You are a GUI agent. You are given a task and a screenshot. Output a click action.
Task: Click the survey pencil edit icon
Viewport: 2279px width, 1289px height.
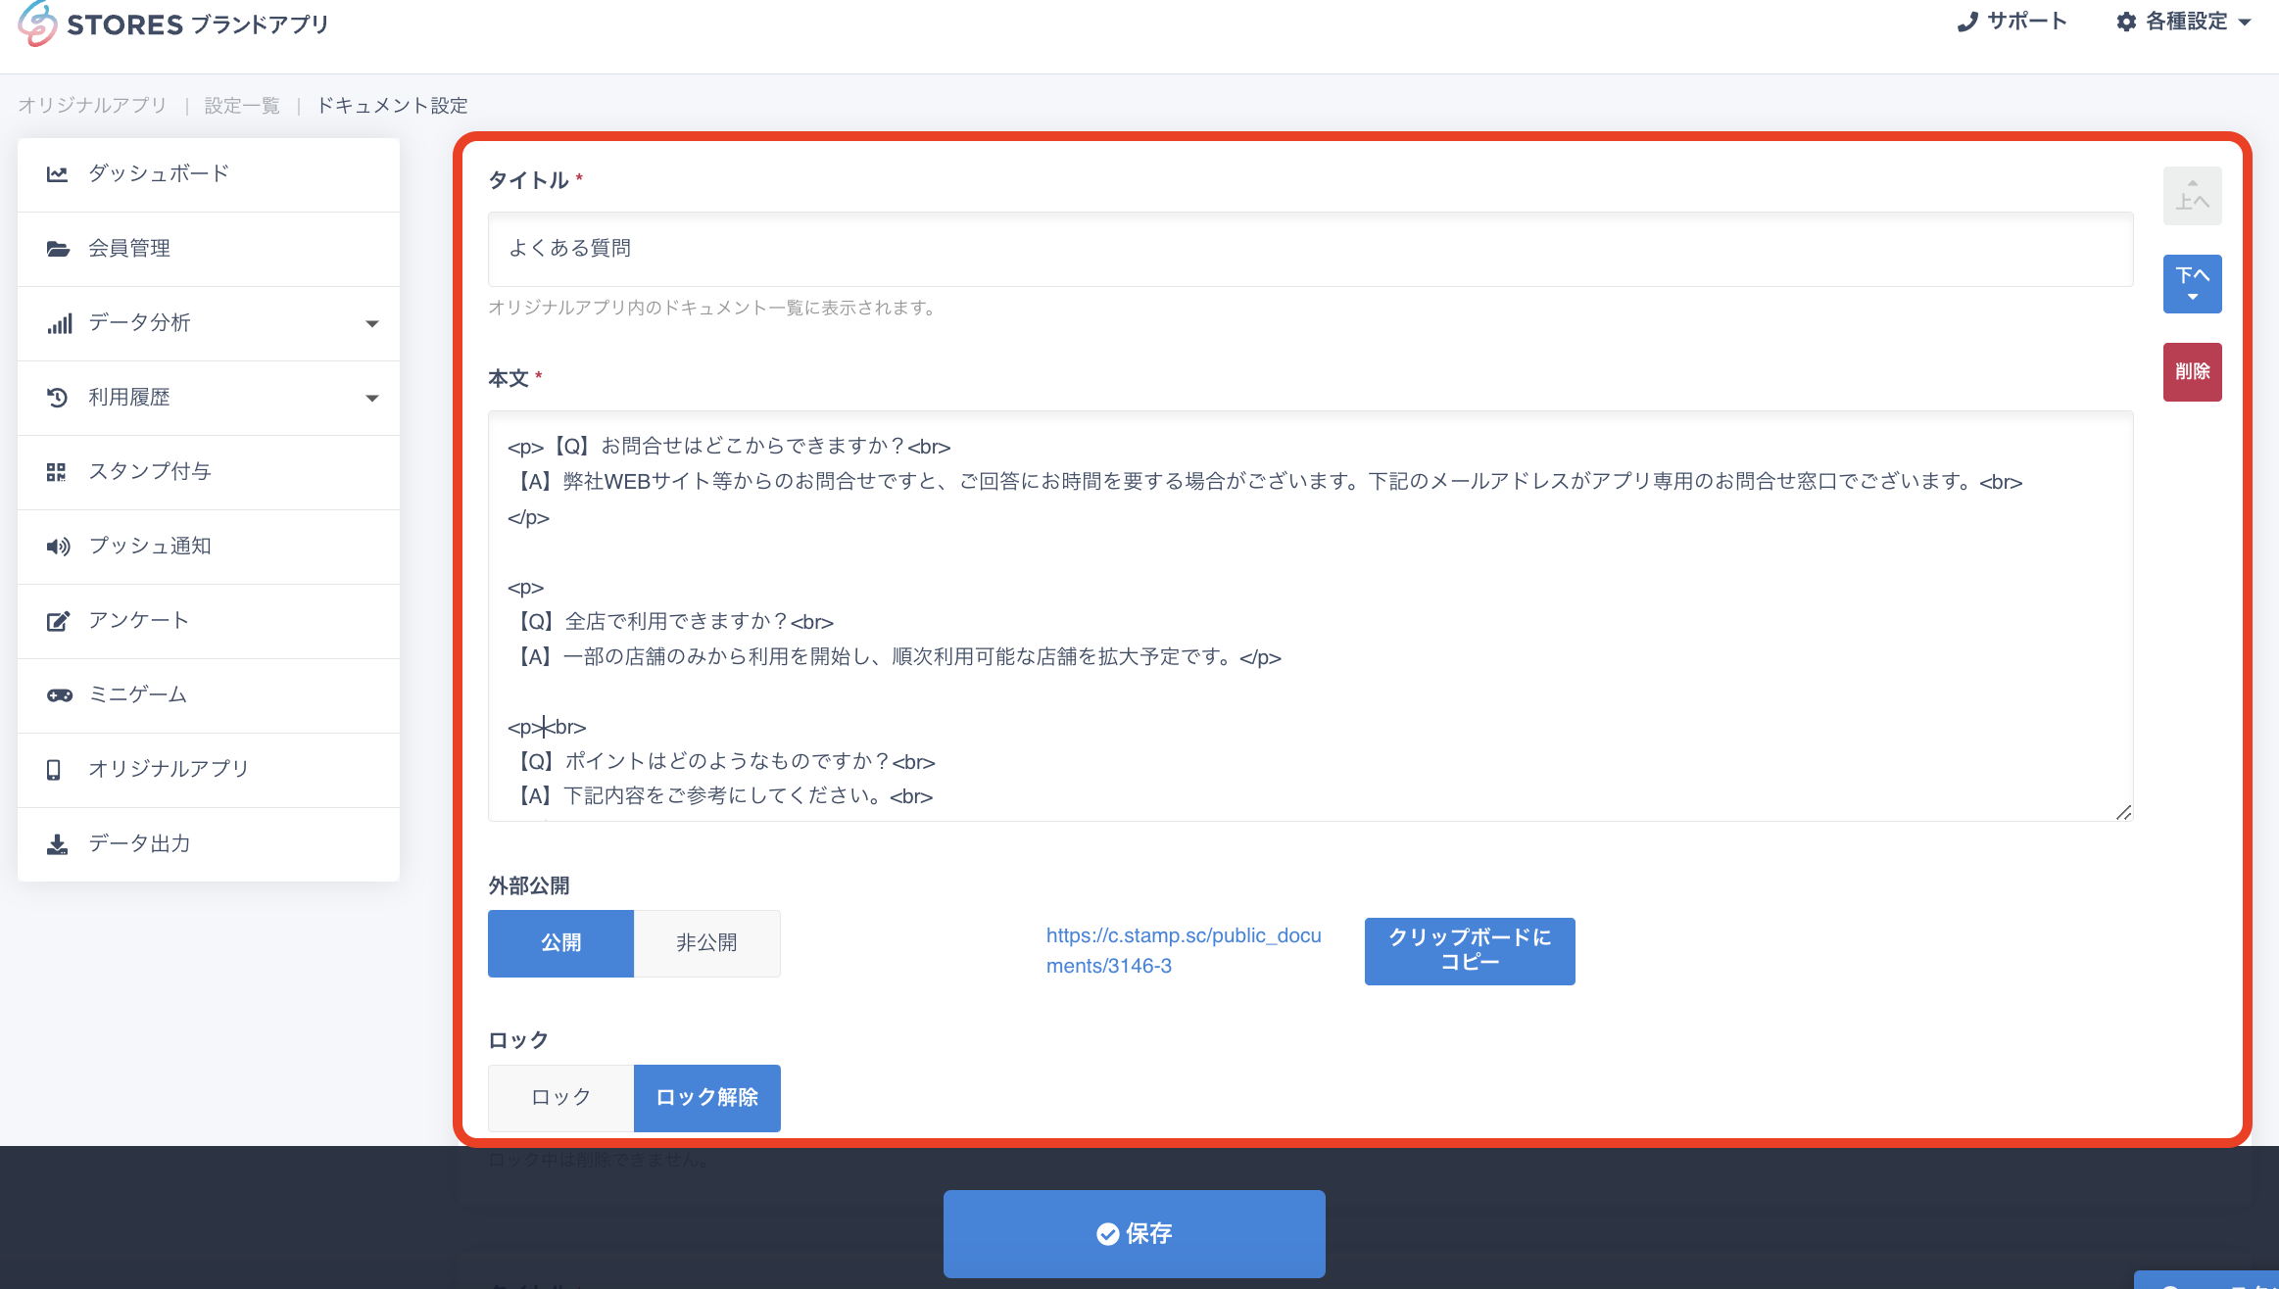pos(58,621)
